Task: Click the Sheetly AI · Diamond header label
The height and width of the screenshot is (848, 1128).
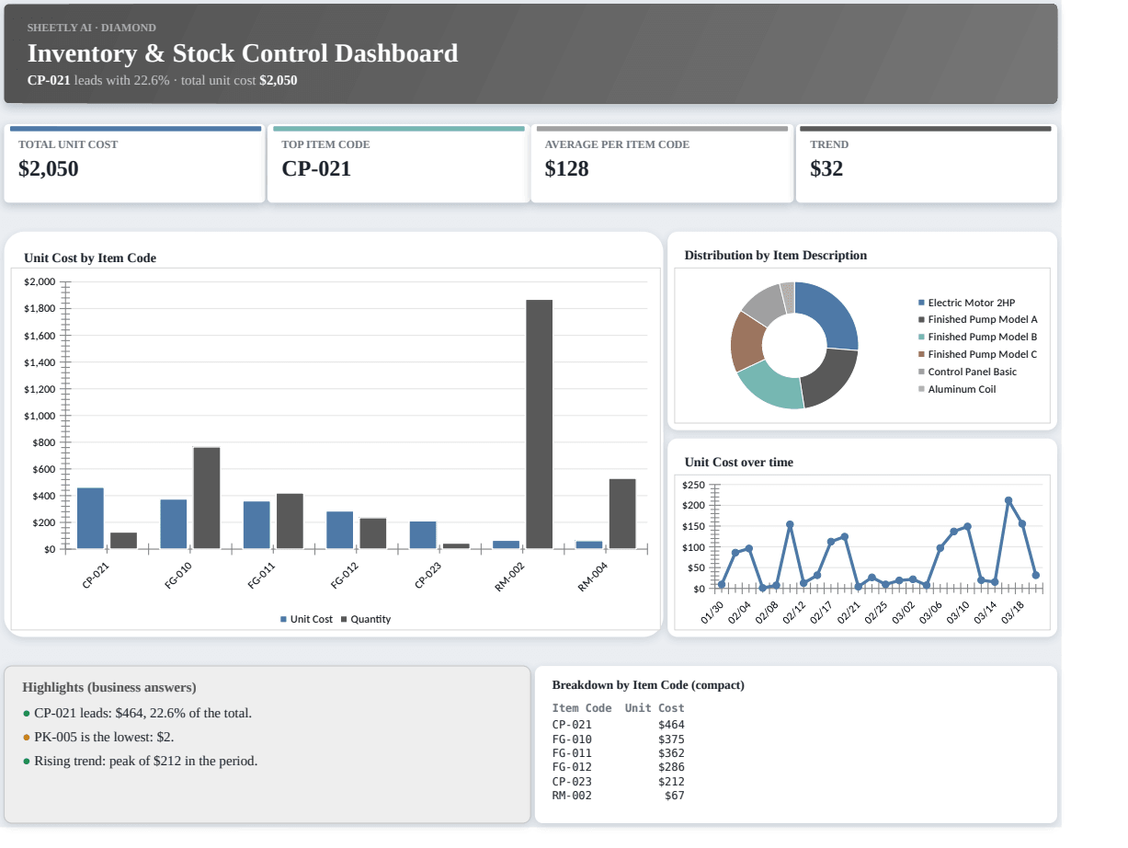Action: tap(92, 28)
